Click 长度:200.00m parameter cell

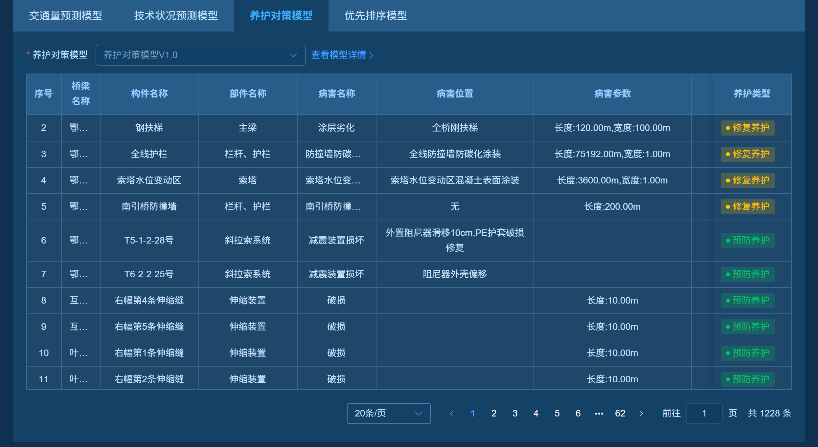(x=613, y=206)
